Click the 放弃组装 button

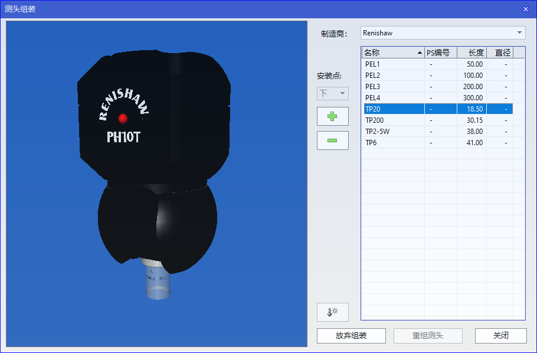coord(351,335)
